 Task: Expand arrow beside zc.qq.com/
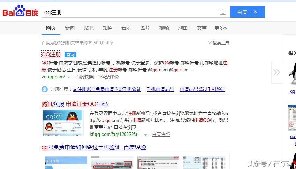tap(69, 77)
